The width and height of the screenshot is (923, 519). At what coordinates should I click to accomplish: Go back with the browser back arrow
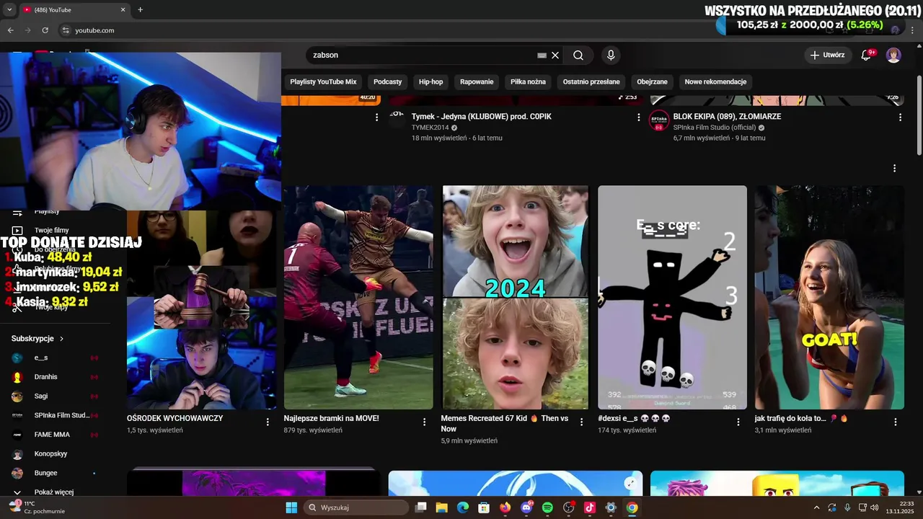click(10, 30)
